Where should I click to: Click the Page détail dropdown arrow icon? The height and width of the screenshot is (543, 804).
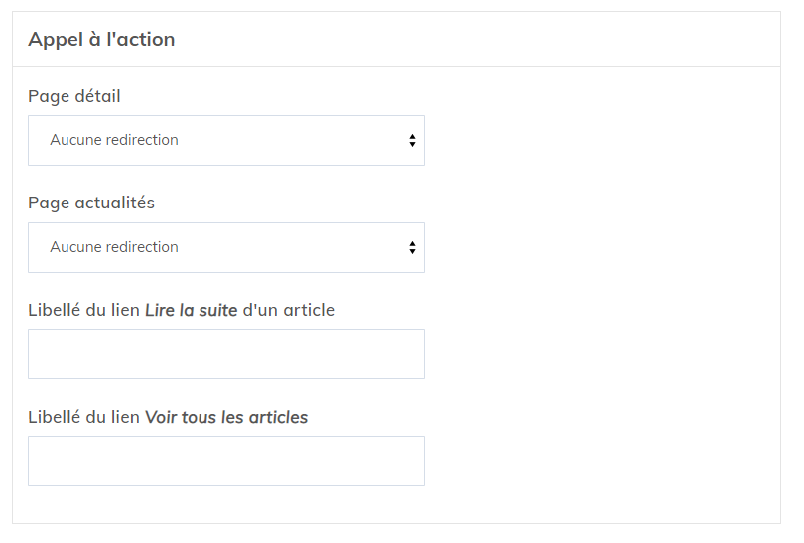coord(412,141)
